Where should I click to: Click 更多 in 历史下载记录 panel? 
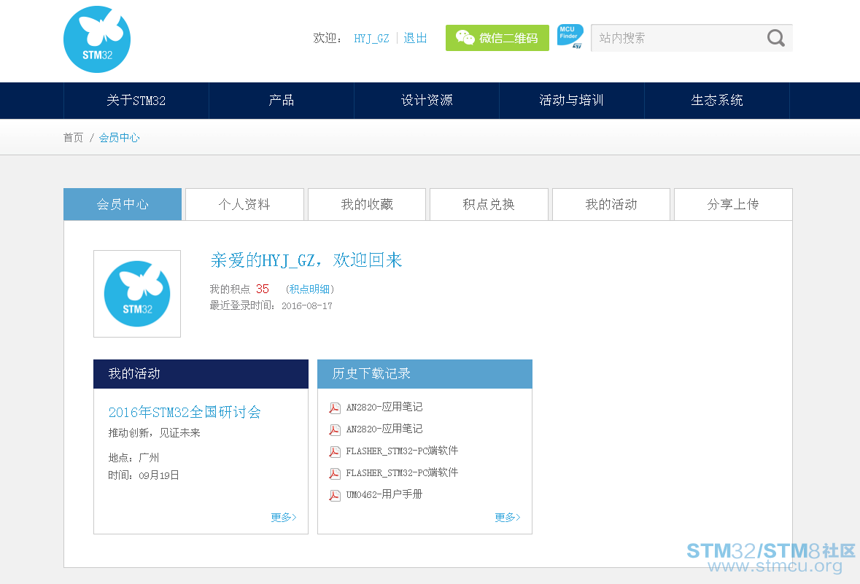508,517
